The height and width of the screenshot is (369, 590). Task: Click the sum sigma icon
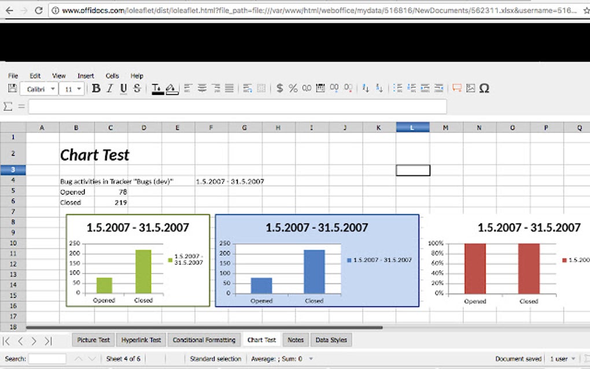click(8, 106)
